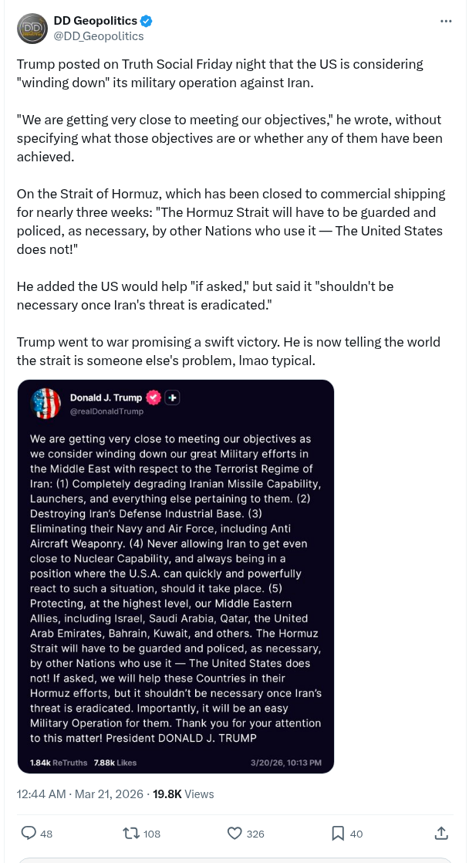The height and width of the screenshot is (863, 469).
Task: Open the embedded Truth Social screenshot image
Action: pos(176,576)
